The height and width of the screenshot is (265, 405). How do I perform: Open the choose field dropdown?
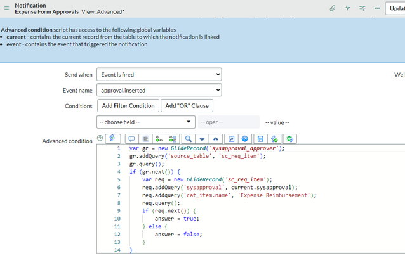146,122
